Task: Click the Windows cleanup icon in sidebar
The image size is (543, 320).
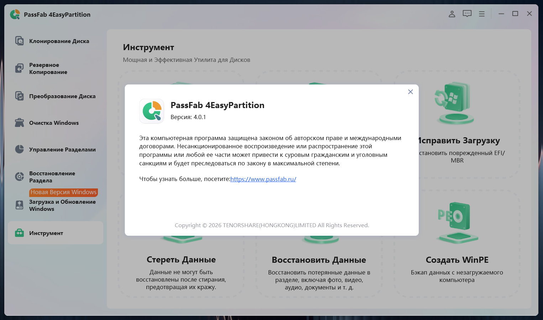Action: 20,123
